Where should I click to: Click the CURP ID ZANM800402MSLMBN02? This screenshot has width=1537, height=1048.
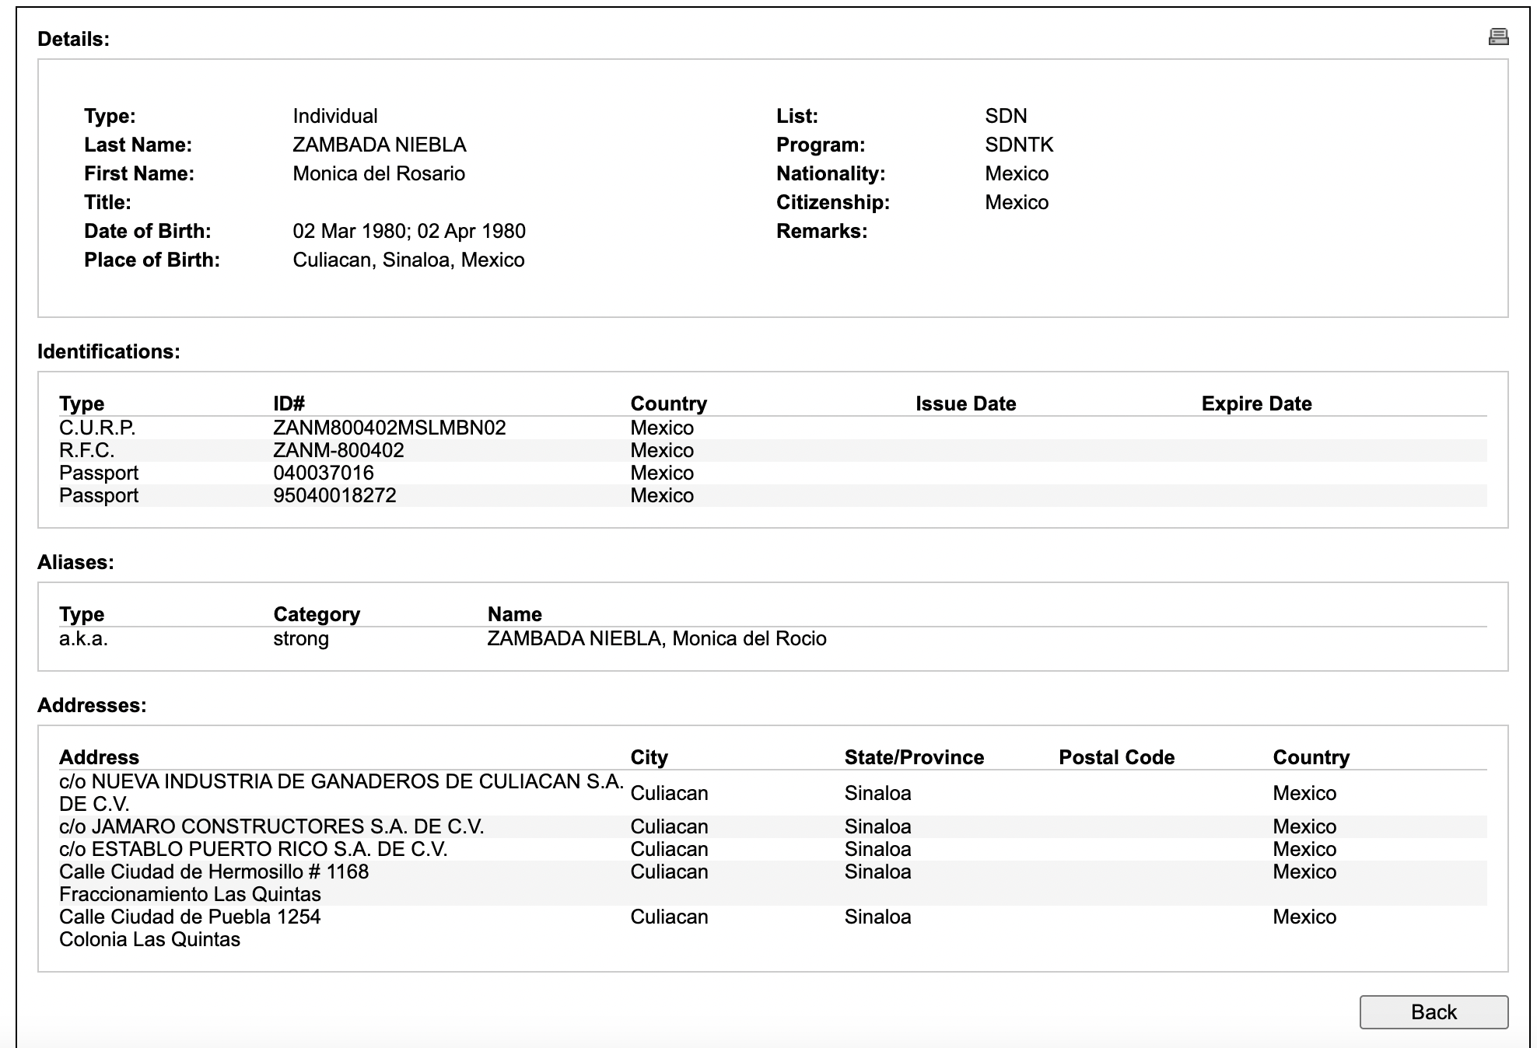pos(389,428)
